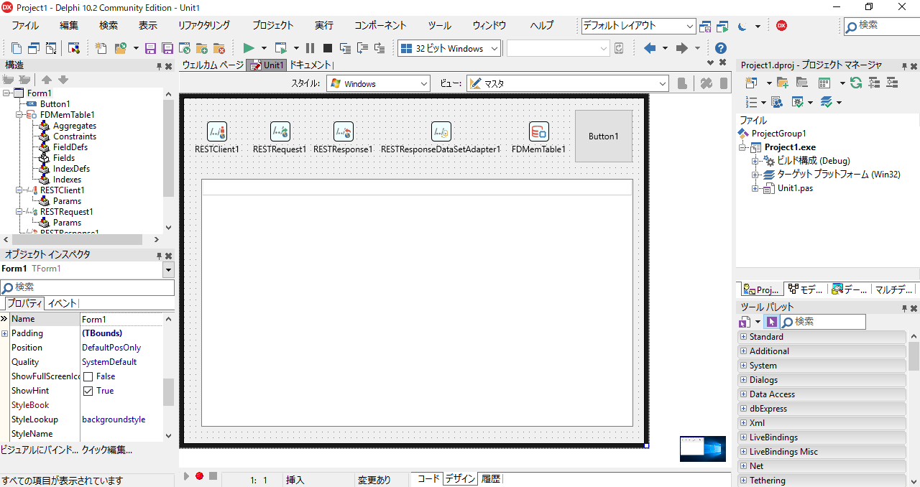Select the FDMemTable1 component on the form
Image resolution: width=920 pixels, height=487 pixels.
click(538, 132)
